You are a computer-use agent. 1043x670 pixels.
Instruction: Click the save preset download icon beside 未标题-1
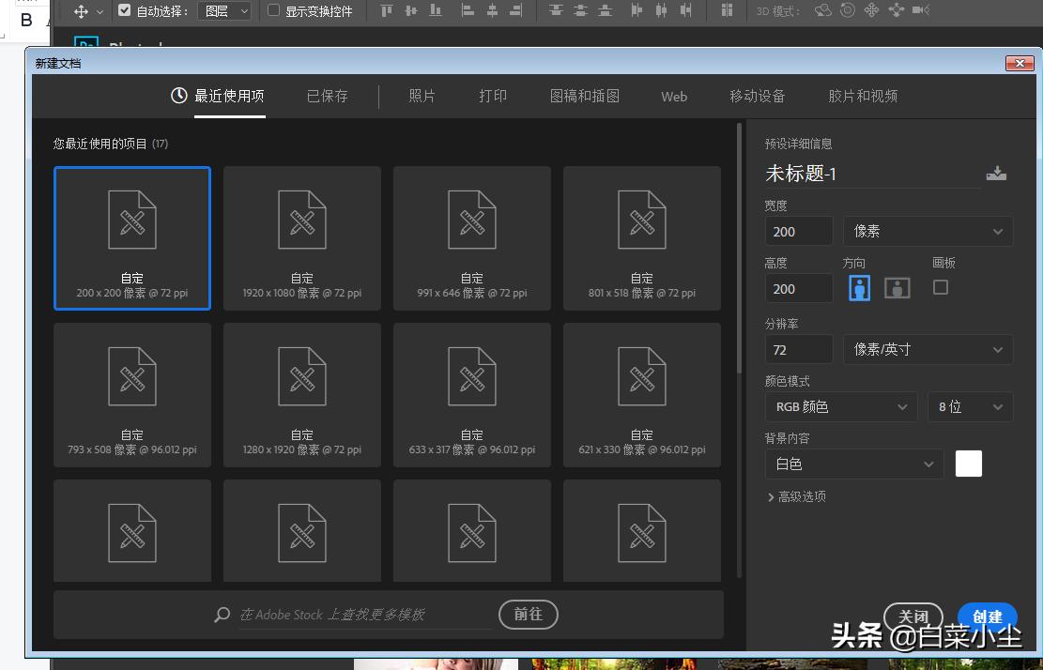point(996,173)
